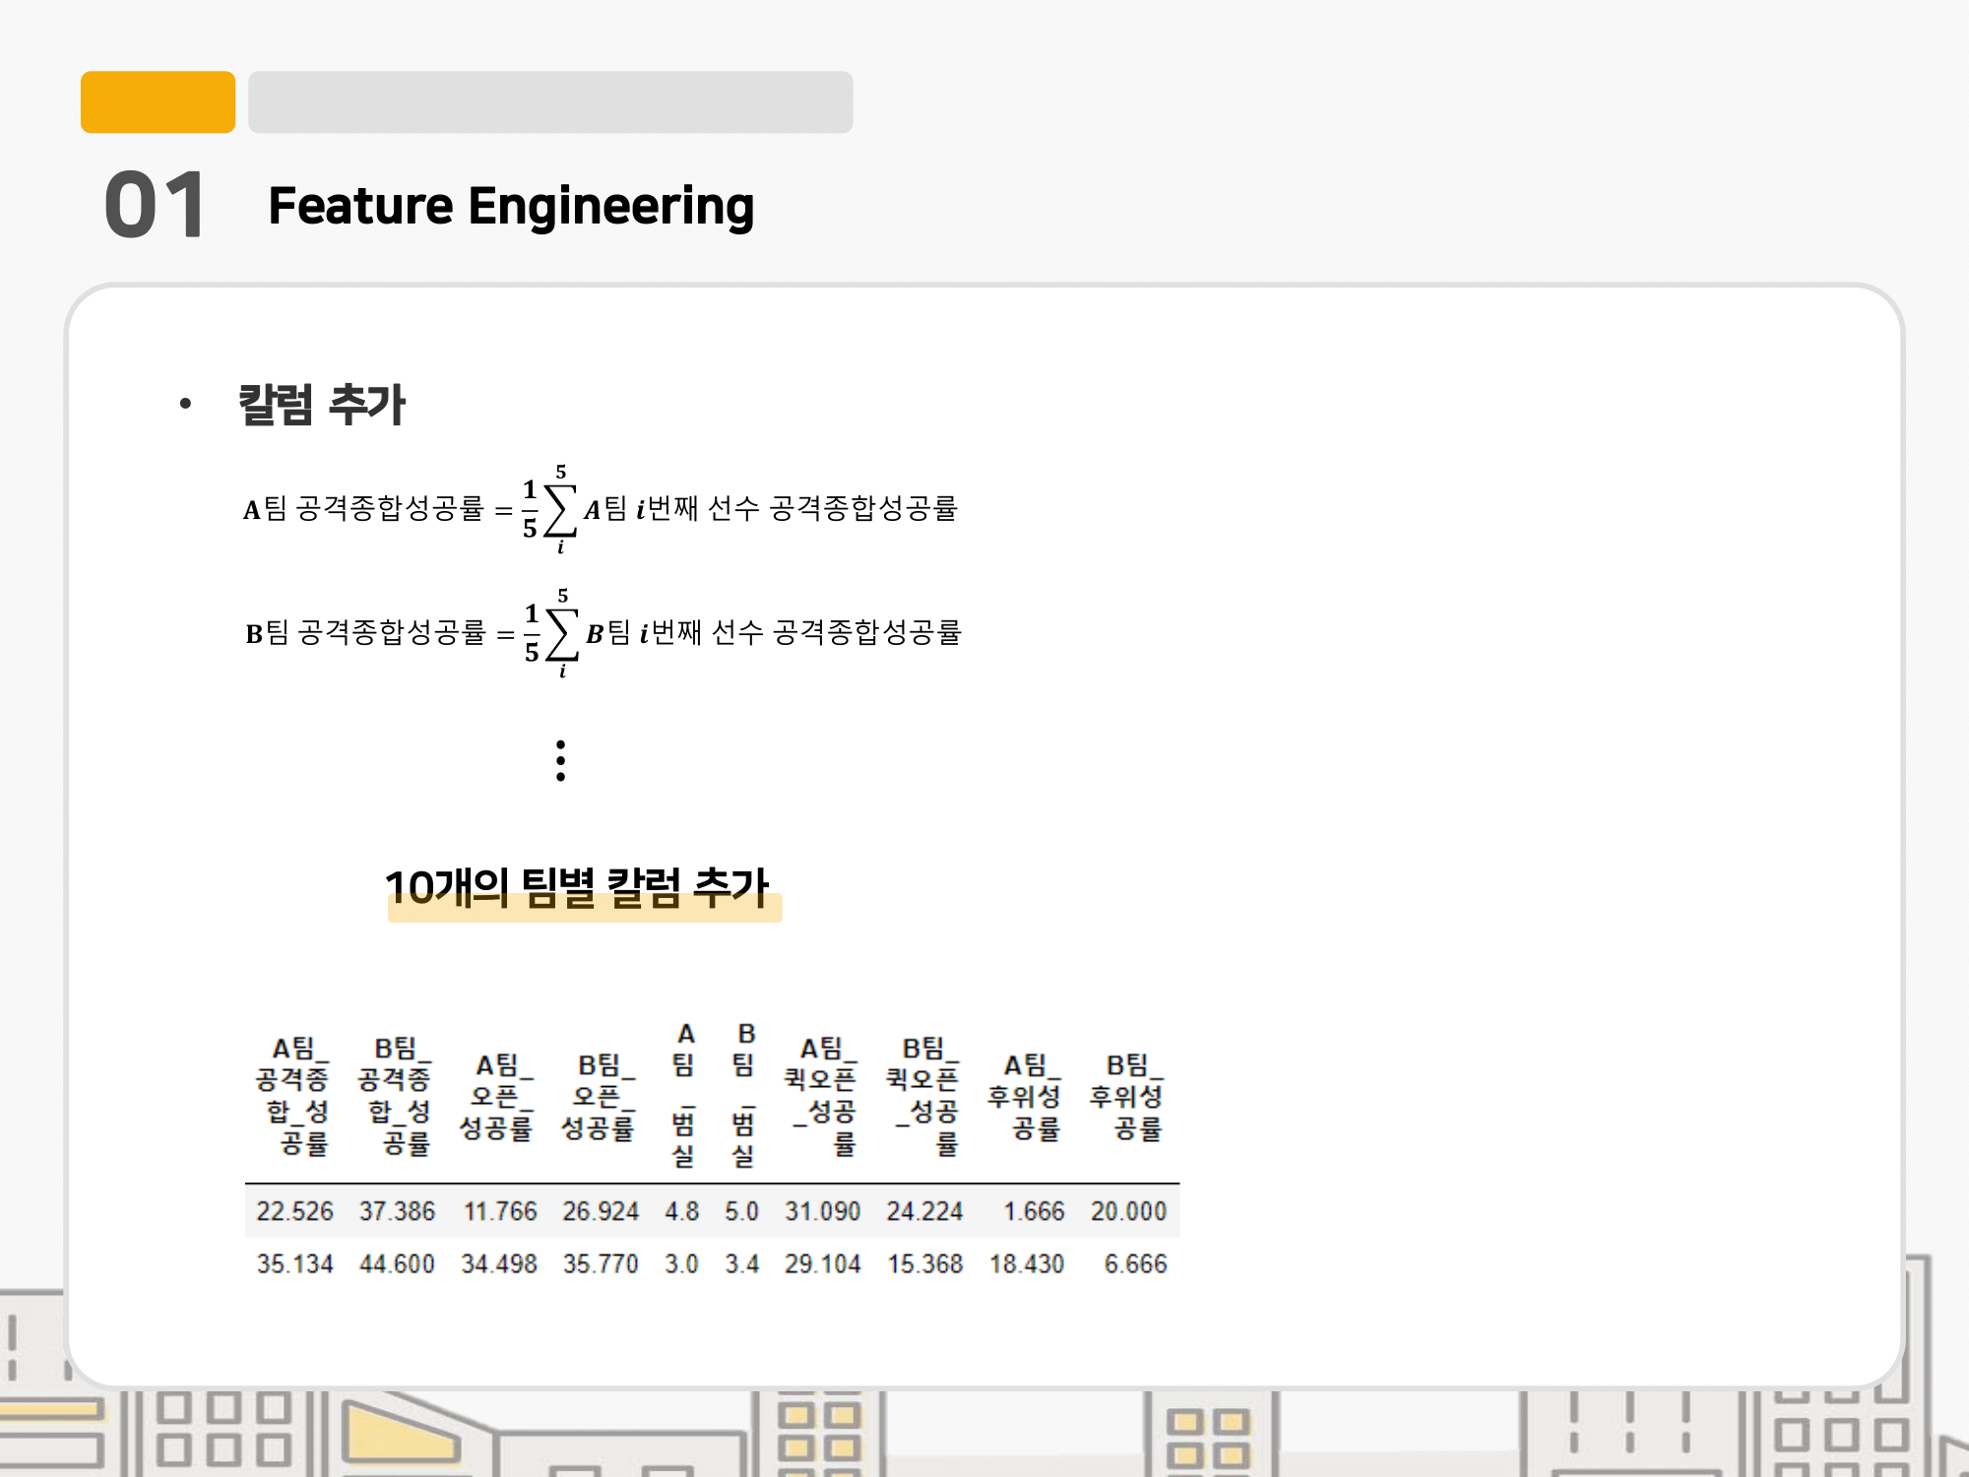Image resolution: width=1969 pixels, height=1477 pixels.
Task: Click the cell value 22.526
Action: click(x=294, y=1211)
